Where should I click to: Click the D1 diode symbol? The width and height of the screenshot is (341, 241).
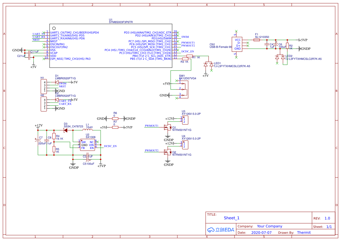[57, 82]
